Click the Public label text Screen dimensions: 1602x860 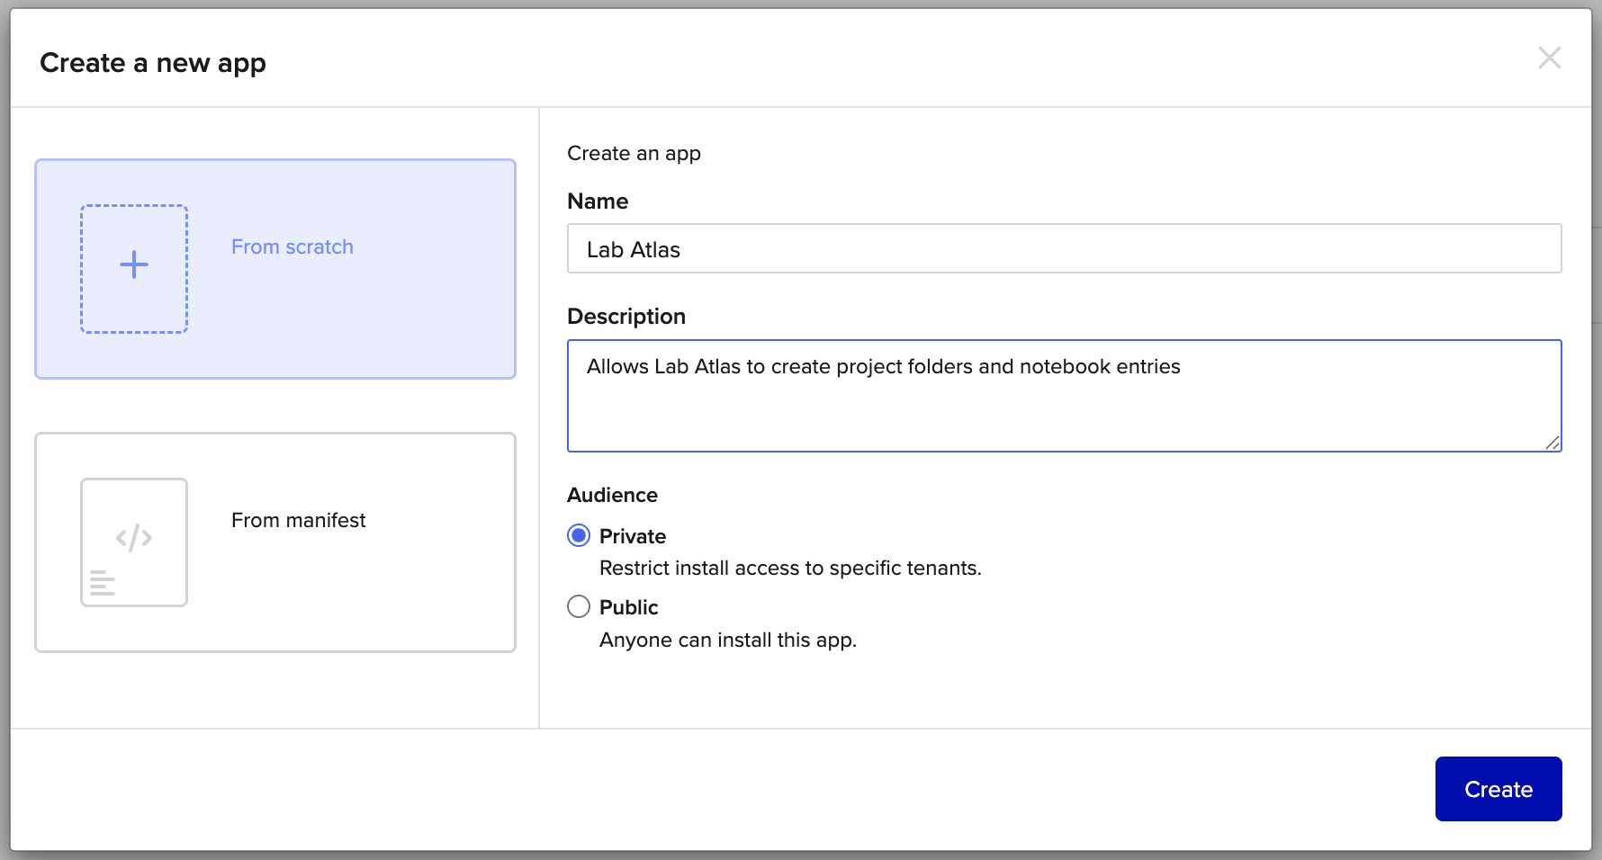pos(629,607)
